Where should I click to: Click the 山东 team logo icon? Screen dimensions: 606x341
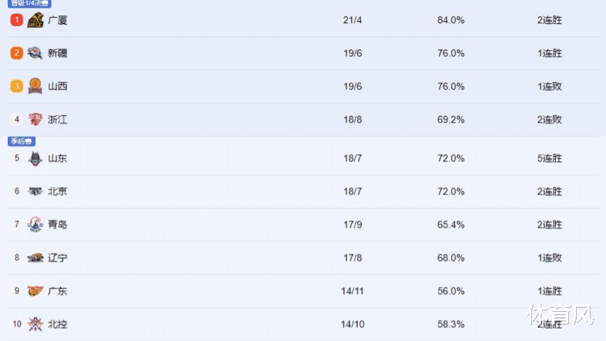(x=35, y=158)
